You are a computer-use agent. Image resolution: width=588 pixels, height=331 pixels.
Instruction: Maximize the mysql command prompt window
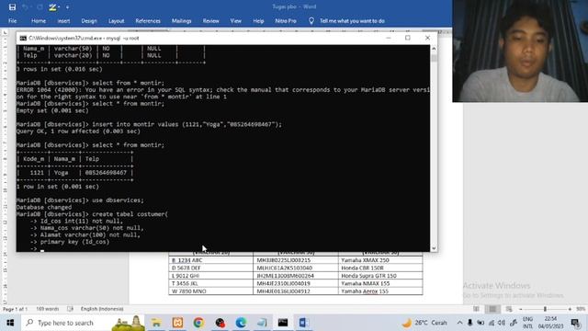point(408,38)
